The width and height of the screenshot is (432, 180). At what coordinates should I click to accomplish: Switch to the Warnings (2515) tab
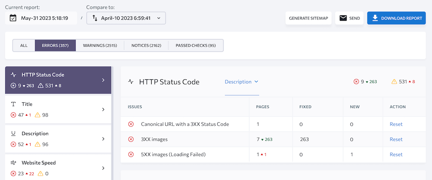pyautogui.click(x=100, y=45)
